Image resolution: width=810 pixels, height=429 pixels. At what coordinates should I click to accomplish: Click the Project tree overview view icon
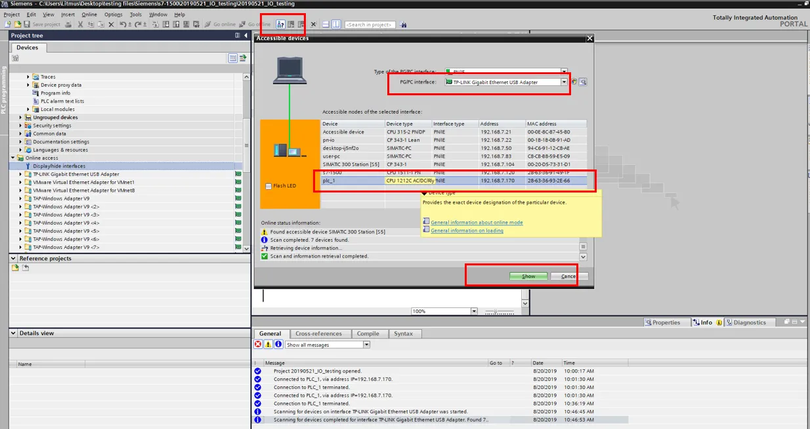click(x=233, y=58)
